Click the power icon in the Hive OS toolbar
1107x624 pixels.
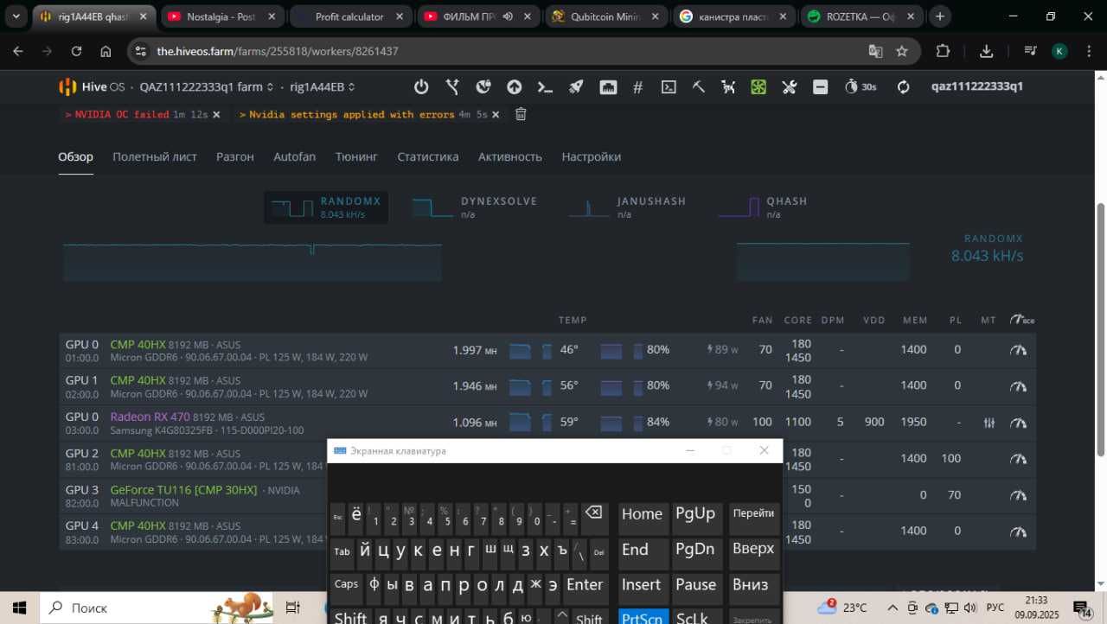[421, 86]
